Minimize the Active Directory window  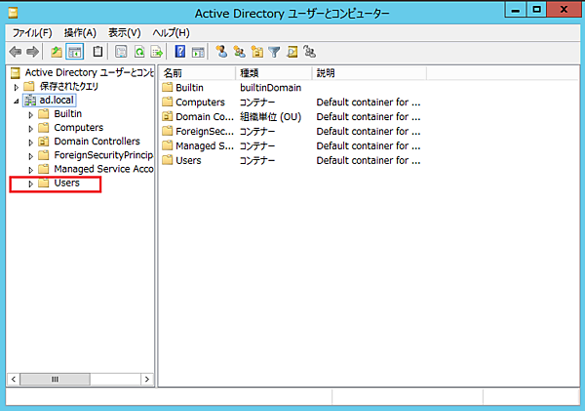[516, 10]
